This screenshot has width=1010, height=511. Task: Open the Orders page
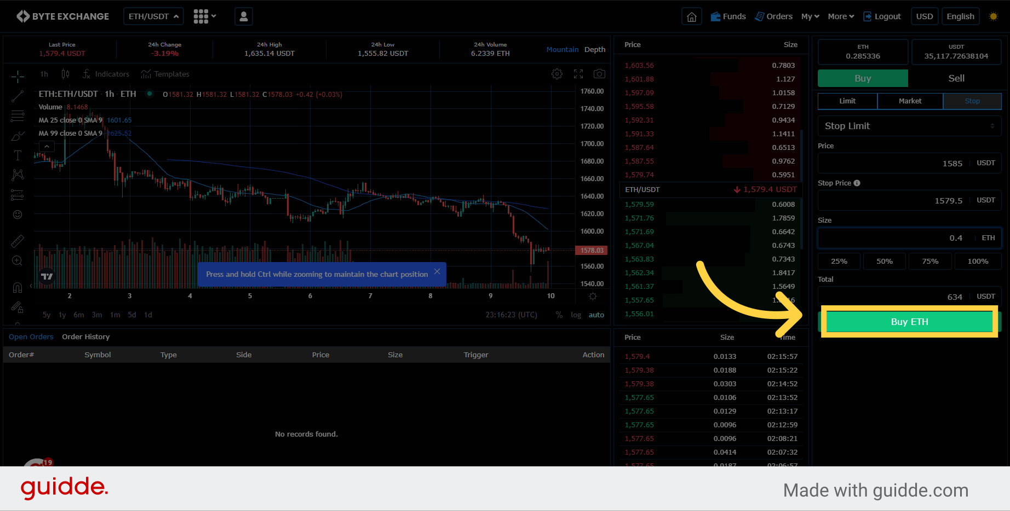[x=773, y=16]
